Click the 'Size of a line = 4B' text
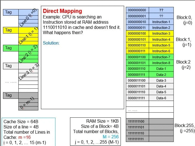195x146 pixels. pos(21,127)
